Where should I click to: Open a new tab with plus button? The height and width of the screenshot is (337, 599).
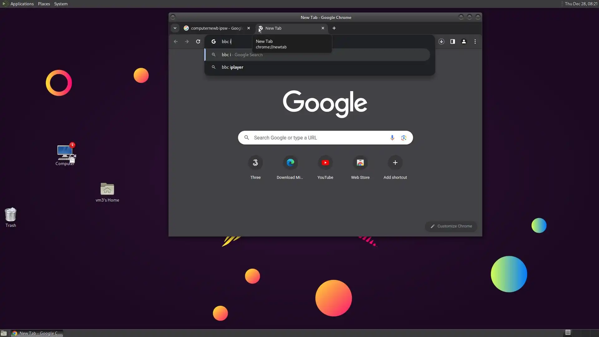(x=334, y=28)
